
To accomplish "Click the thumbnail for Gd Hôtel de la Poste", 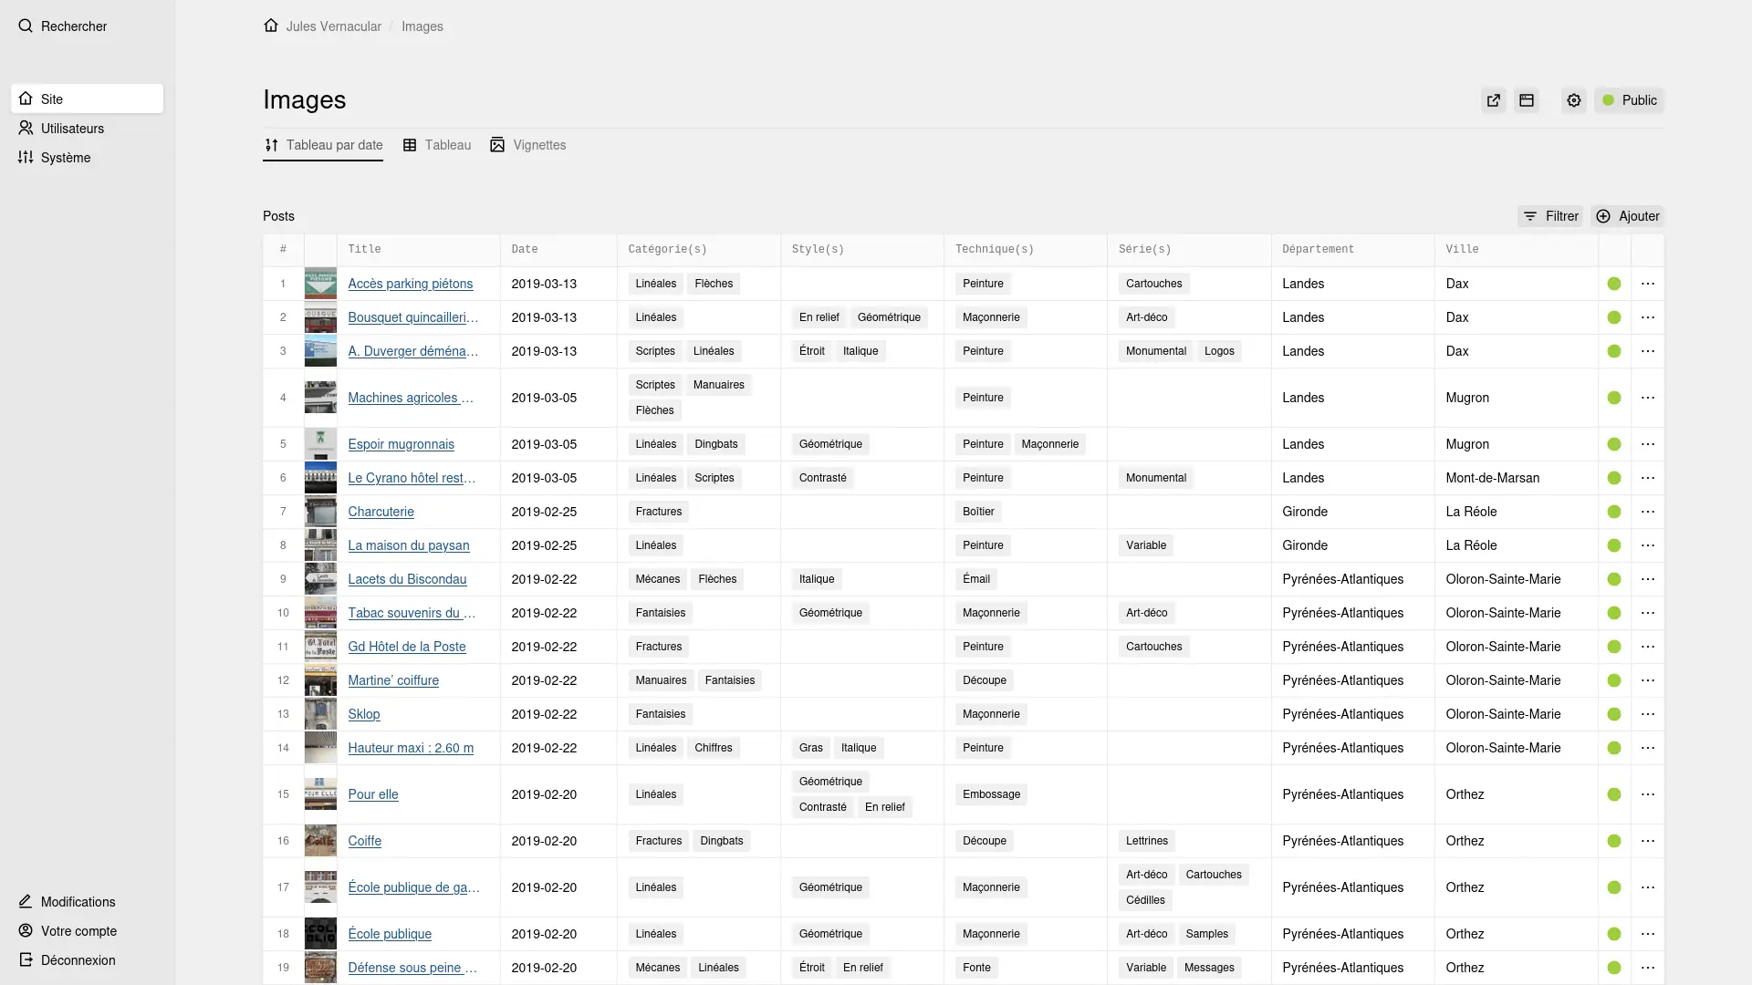I will (x=320, y=647).
